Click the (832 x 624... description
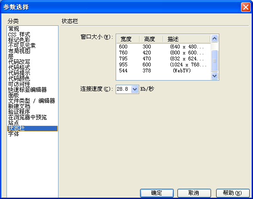Viewport: 253px width, 199px height. tap(187, 59)
